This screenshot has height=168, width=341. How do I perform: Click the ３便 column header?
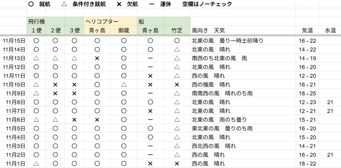coord(75,31)
